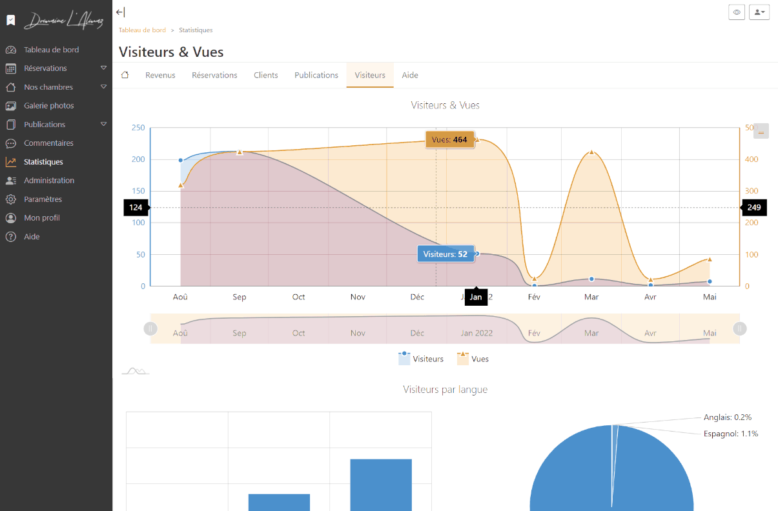Expand the Nos chambres submenu arrow
Screen dimensions: 778x511
[x=103, y=86]
